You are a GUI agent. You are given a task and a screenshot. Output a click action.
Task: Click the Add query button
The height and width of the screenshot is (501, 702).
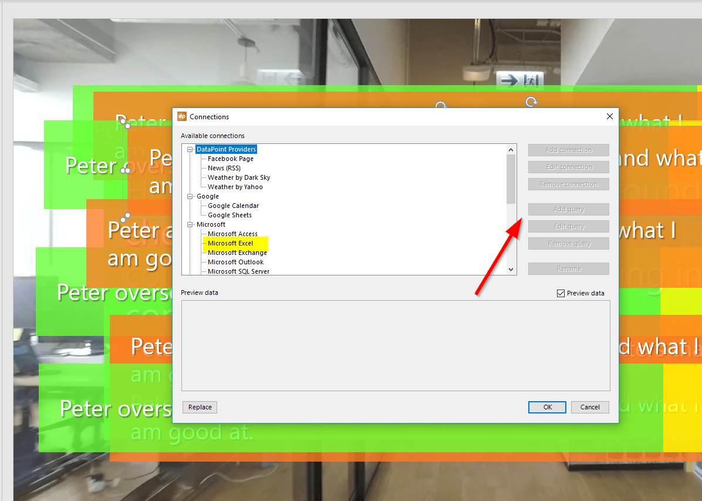[569, 209]
